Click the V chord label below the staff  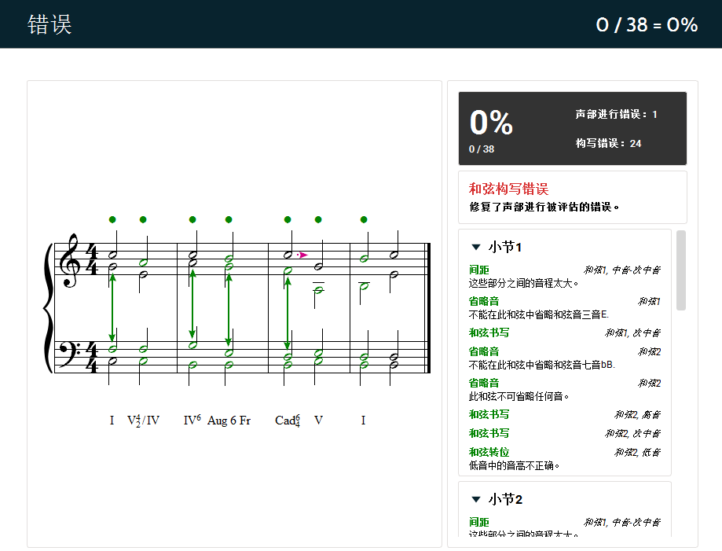coord(318,421)
